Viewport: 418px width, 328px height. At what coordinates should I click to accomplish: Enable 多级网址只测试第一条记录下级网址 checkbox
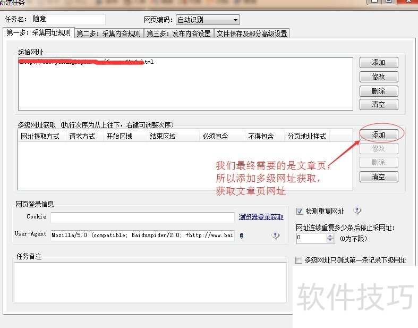coord(298,260)
